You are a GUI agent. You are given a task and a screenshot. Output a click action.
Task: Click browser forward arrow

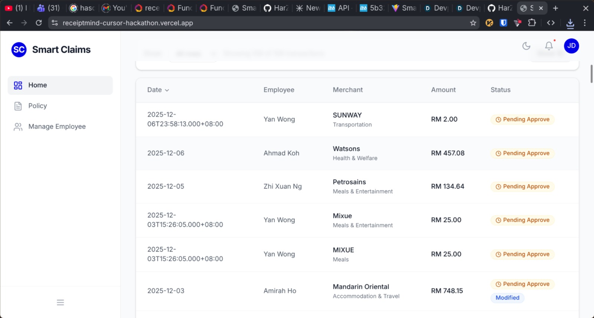click(x=24, y=23)
